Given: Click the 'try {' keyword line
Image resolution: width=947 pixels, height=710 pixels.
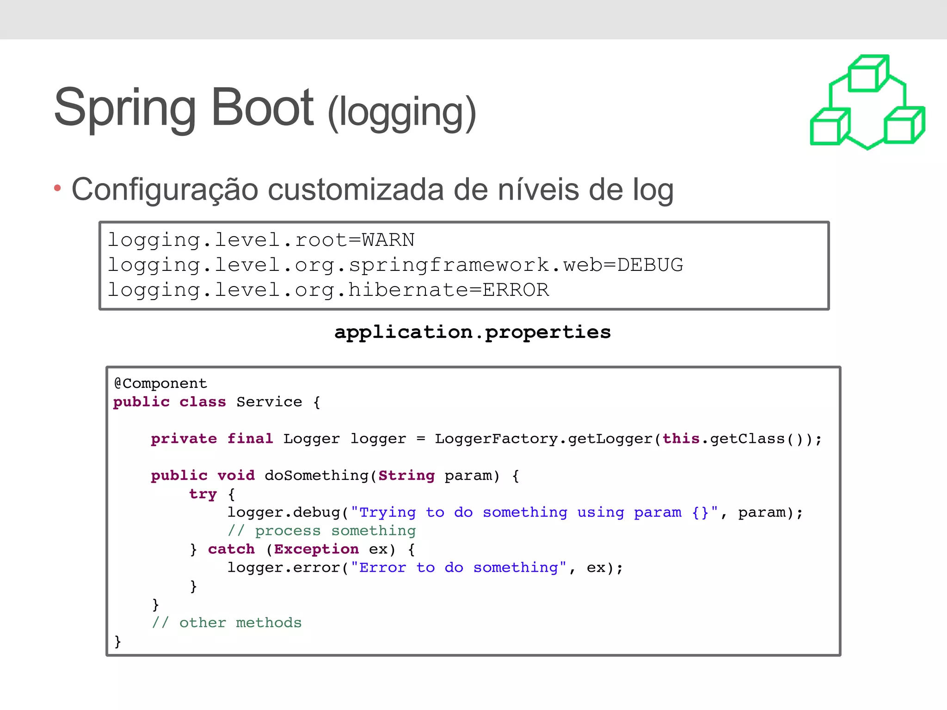Looking at the screenshot, I should 212,494.
